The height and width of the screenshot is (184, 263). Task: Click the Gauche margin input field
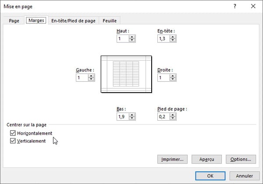pos(82,78)
